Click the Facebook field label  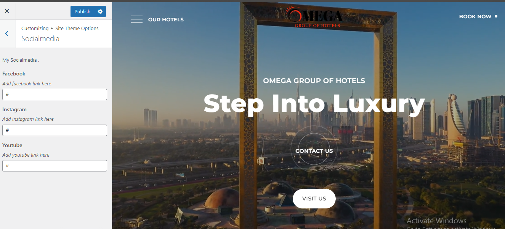(x=14, y=74)
